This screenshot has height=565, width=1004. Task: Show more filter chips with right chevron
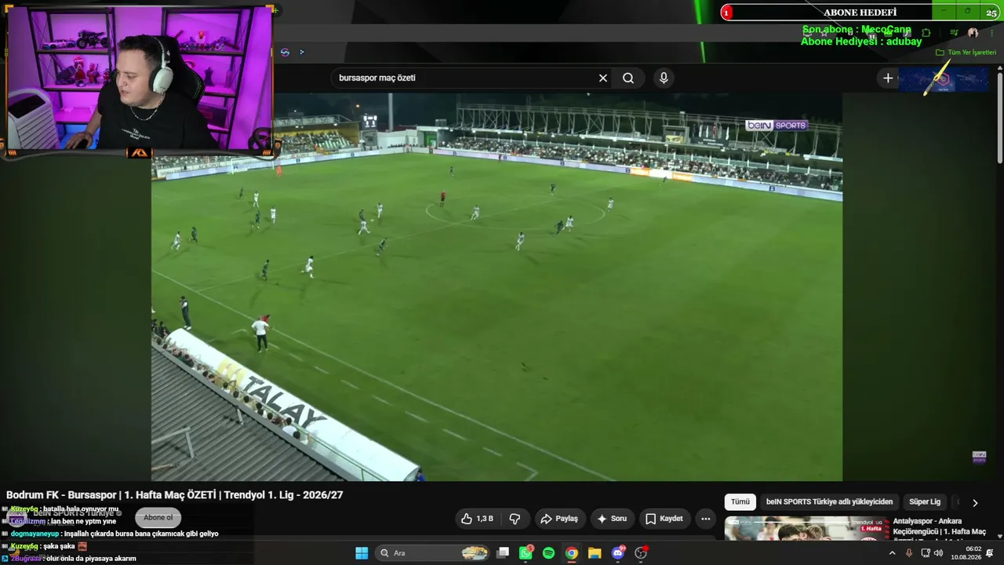click(975, 503)
